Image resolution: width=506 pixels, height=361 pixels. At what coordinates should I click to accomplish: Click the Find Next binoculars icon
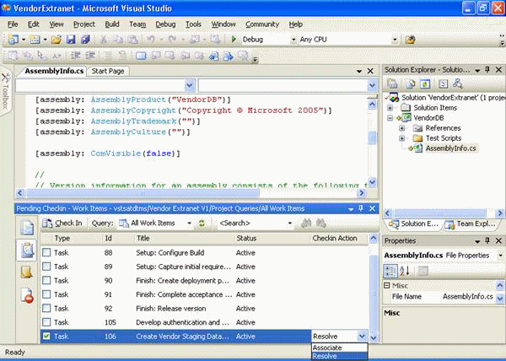[x=320, y=224]
